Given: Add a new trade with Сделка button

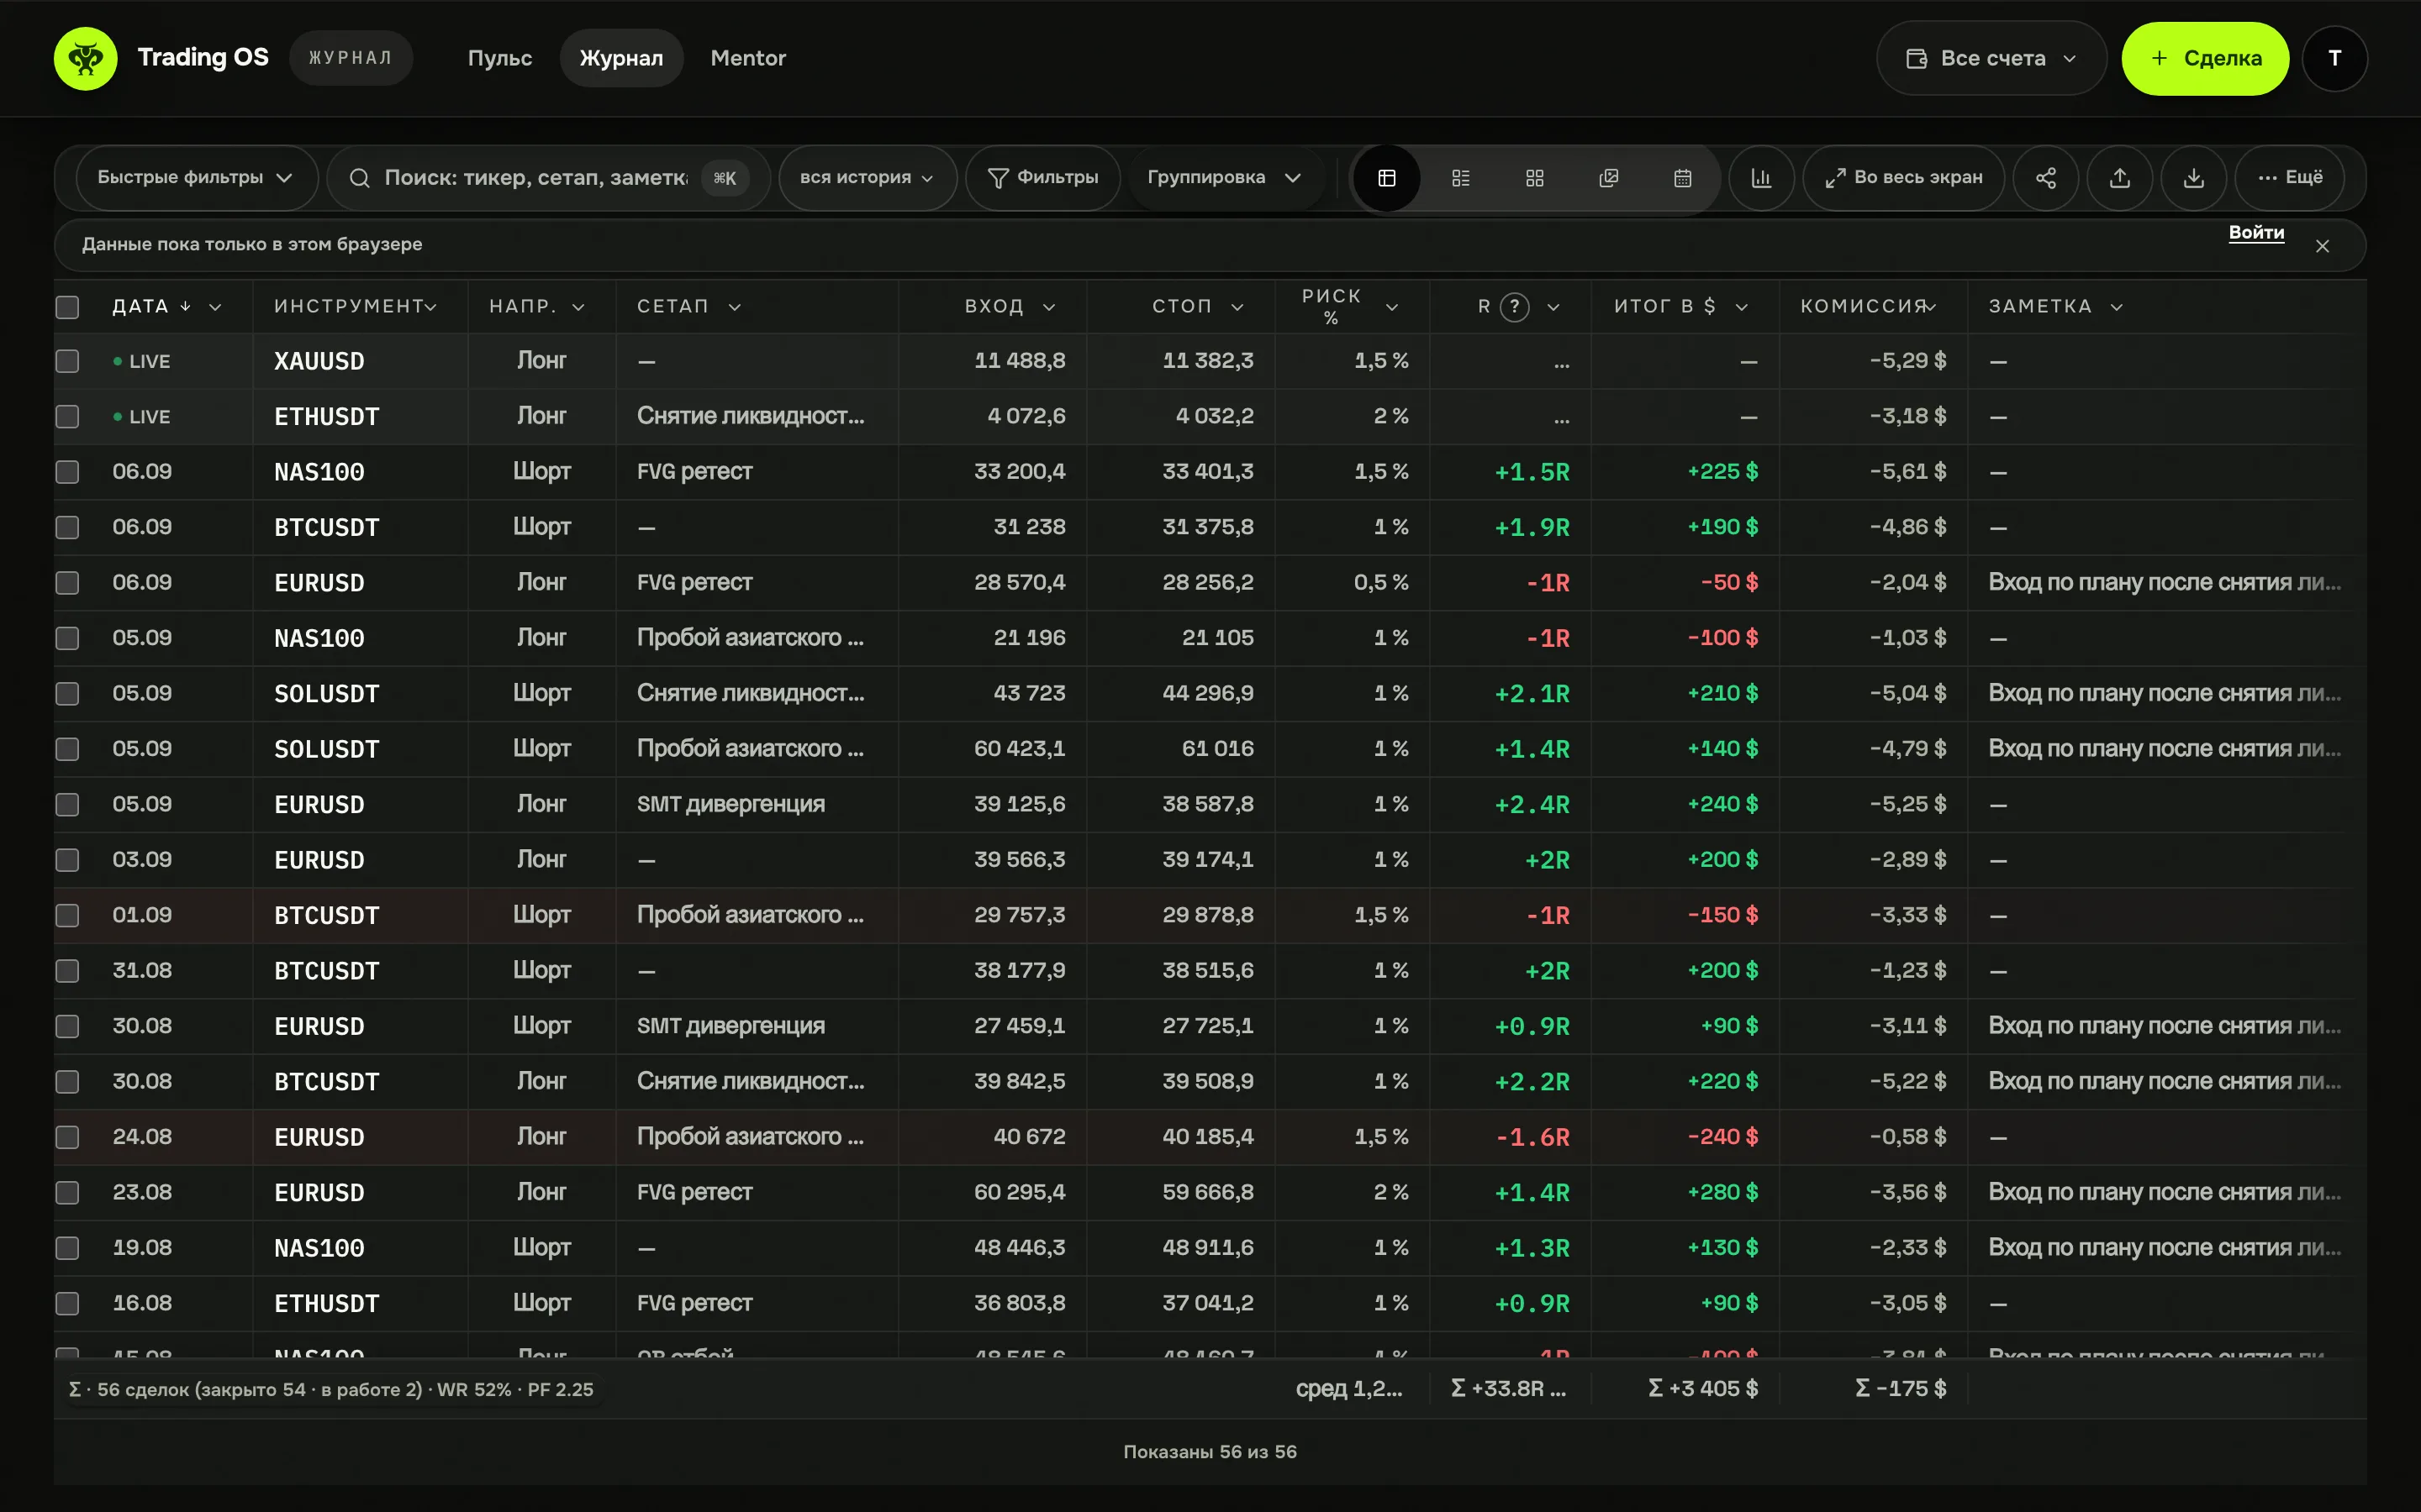Looking at the screenshot, I should 2205,58.
